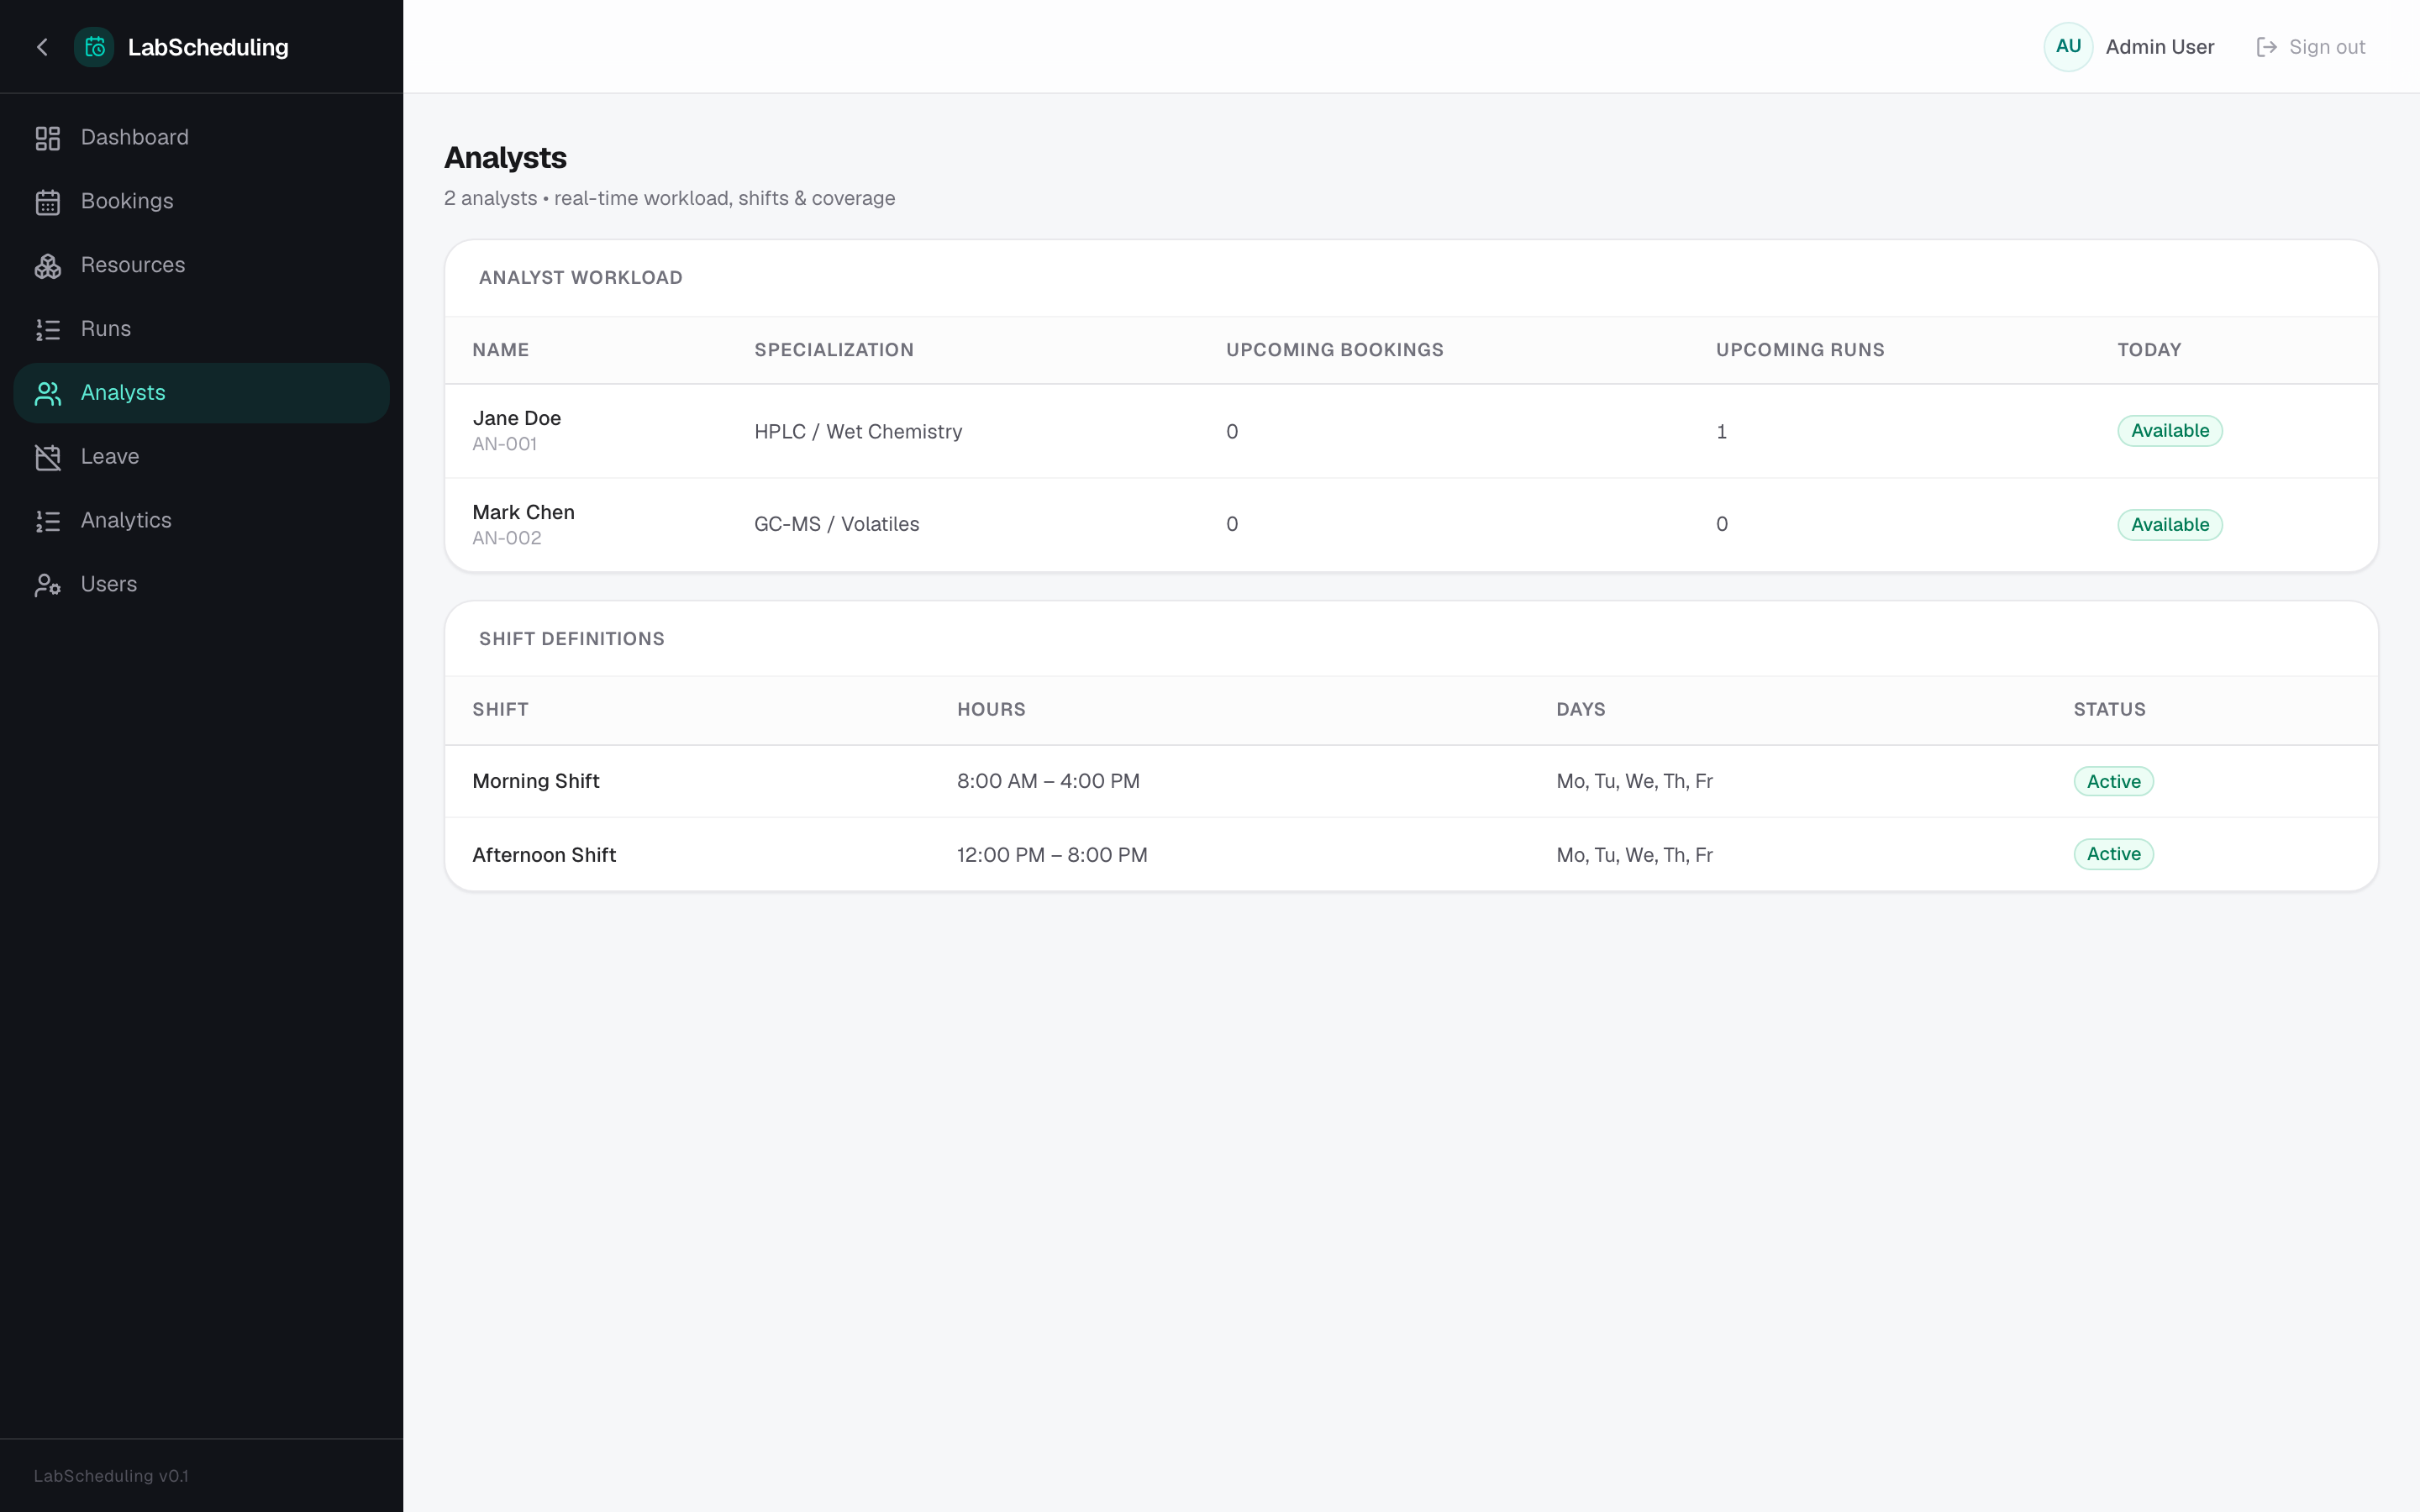Open the Analytics section

click(x=201, y=521)
